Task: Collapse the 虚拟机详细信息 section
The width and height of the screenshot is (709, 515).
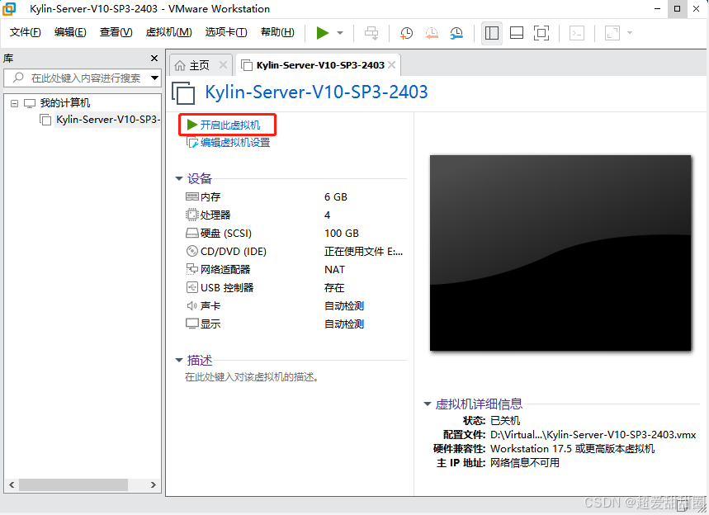Action: 428,404
